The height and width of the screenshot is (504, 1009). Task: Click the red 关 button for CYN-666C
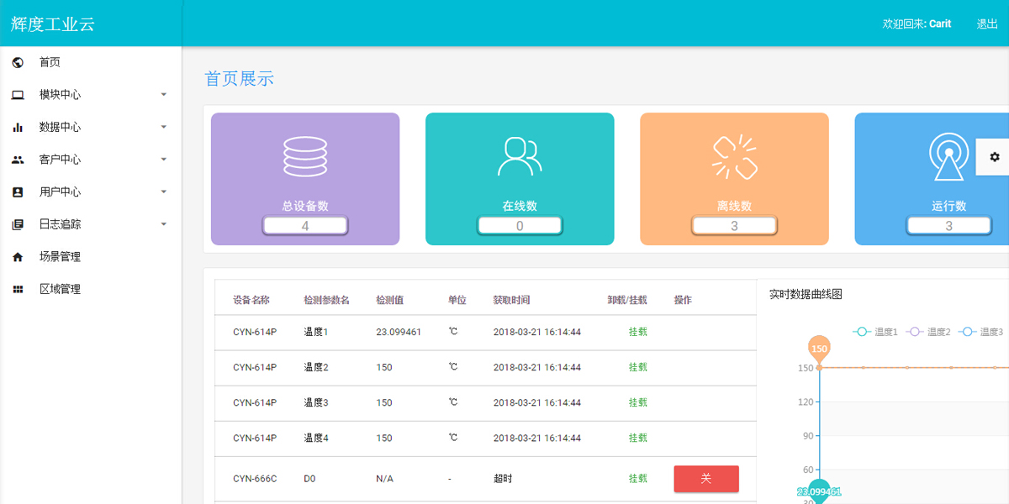coord(706,479)
